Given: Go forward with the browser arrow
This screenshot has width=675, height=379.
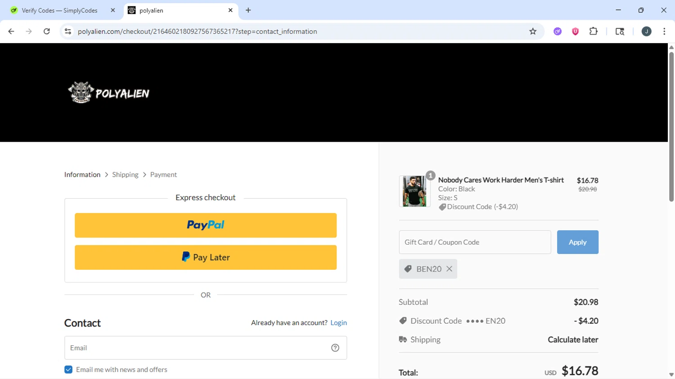Looking at the screenshot, I should click(29, 31).
